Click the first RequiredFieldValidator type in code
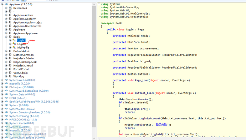The height and width of the screenshot is (140, 246). tap(144, 55)
